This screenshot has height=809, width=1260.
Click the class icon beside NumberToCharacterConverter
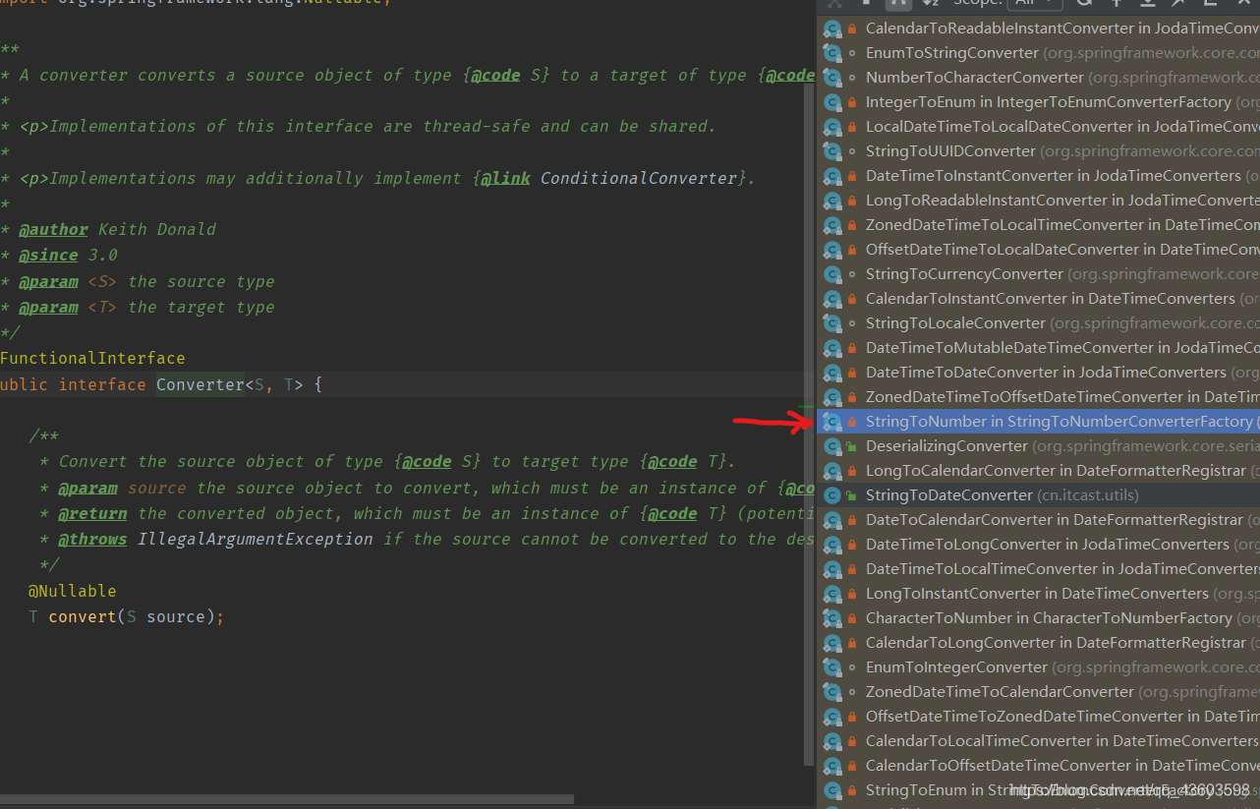click(x=832, y=78)
